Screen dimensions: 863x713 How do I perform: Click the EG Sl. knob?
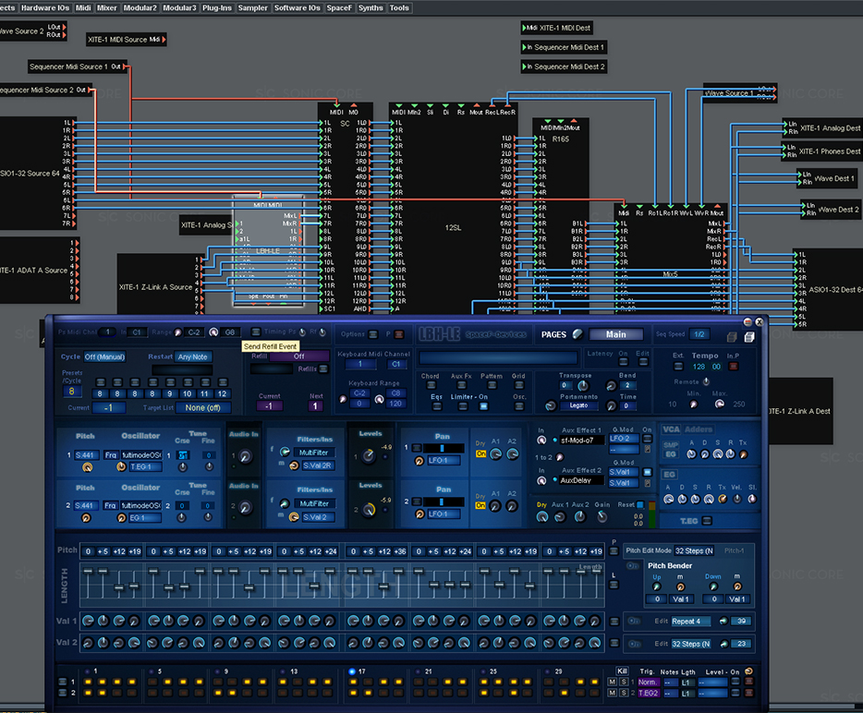[752, 499]
